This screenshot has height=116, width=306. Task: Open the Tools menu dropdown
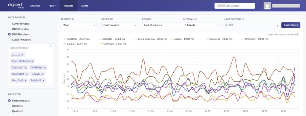tap(52, 6)
